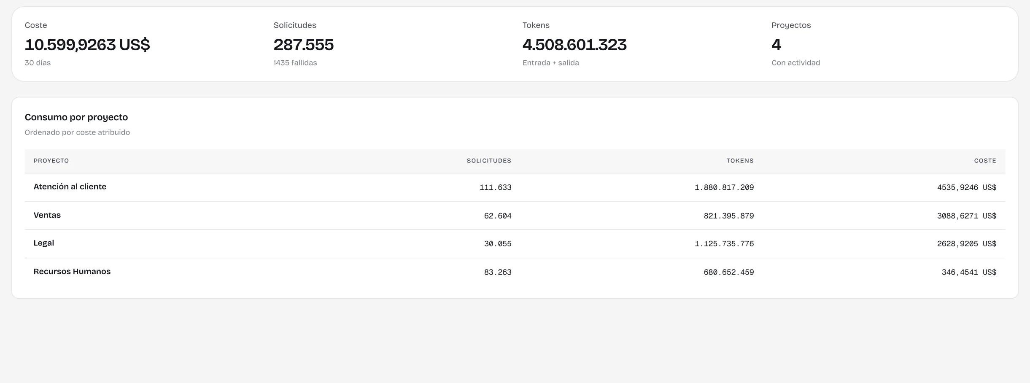Screen dimensions: 1030x383
Task: Click the 'Consumo por proyecto' heading
Action: tap(76, 117)
